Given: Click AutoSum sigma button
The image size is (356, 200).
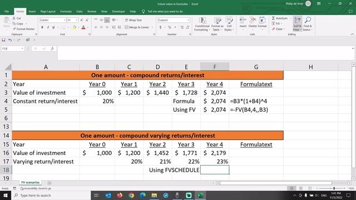Looking at the screenshot, I should [280, 18].
